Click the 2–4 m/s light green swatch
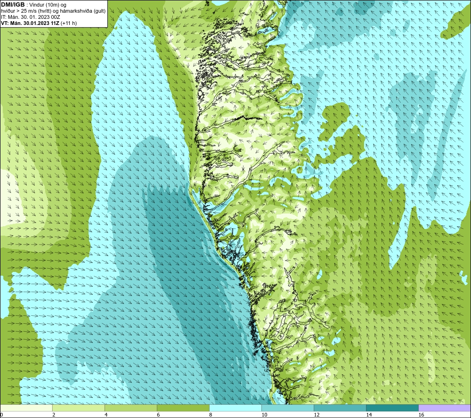 tap(78, 408)
